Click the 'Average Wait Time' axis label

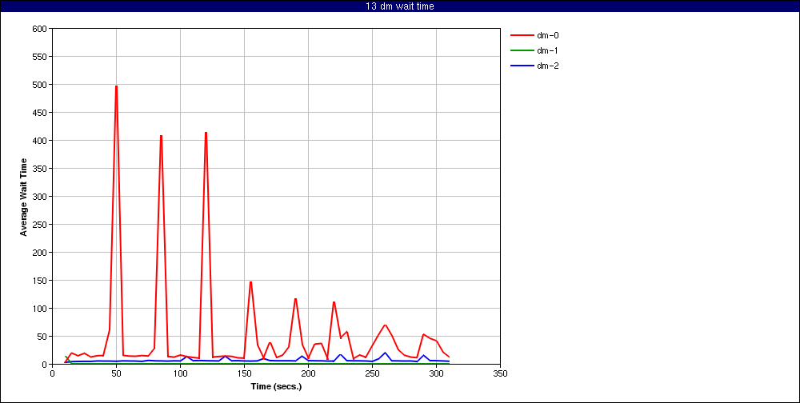[23, 197]
